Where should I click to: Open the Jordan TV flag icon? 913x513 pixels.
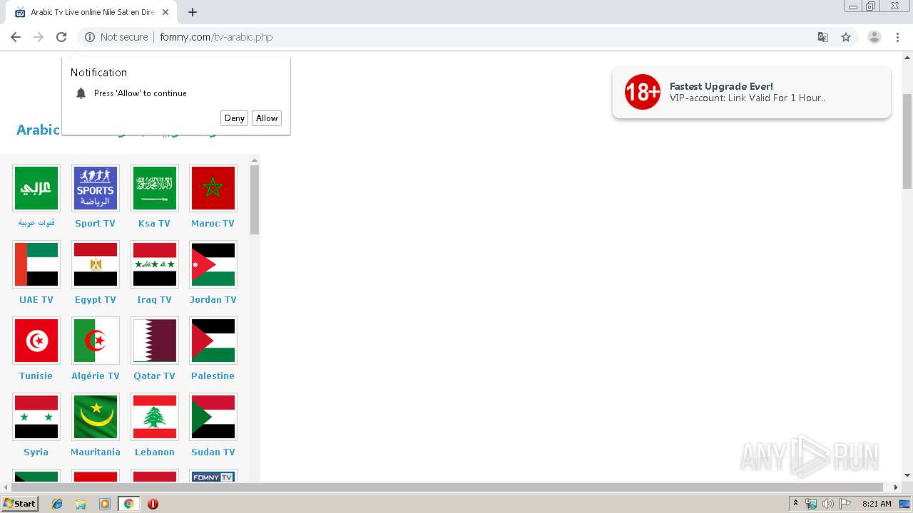tap(213, 264)
